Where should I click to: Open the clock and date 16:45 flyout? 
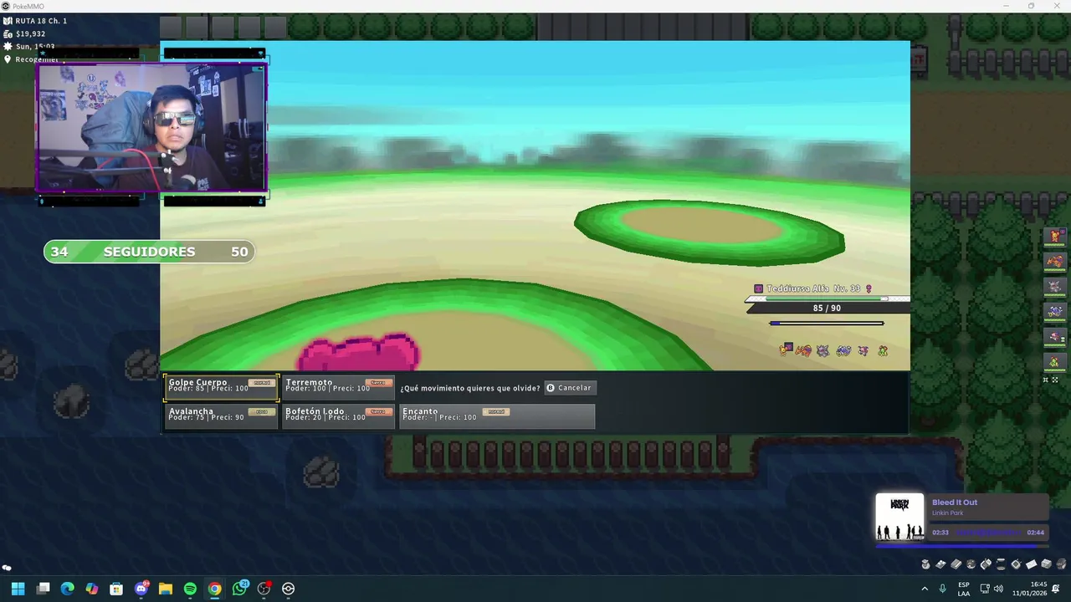pos(1028,589)
